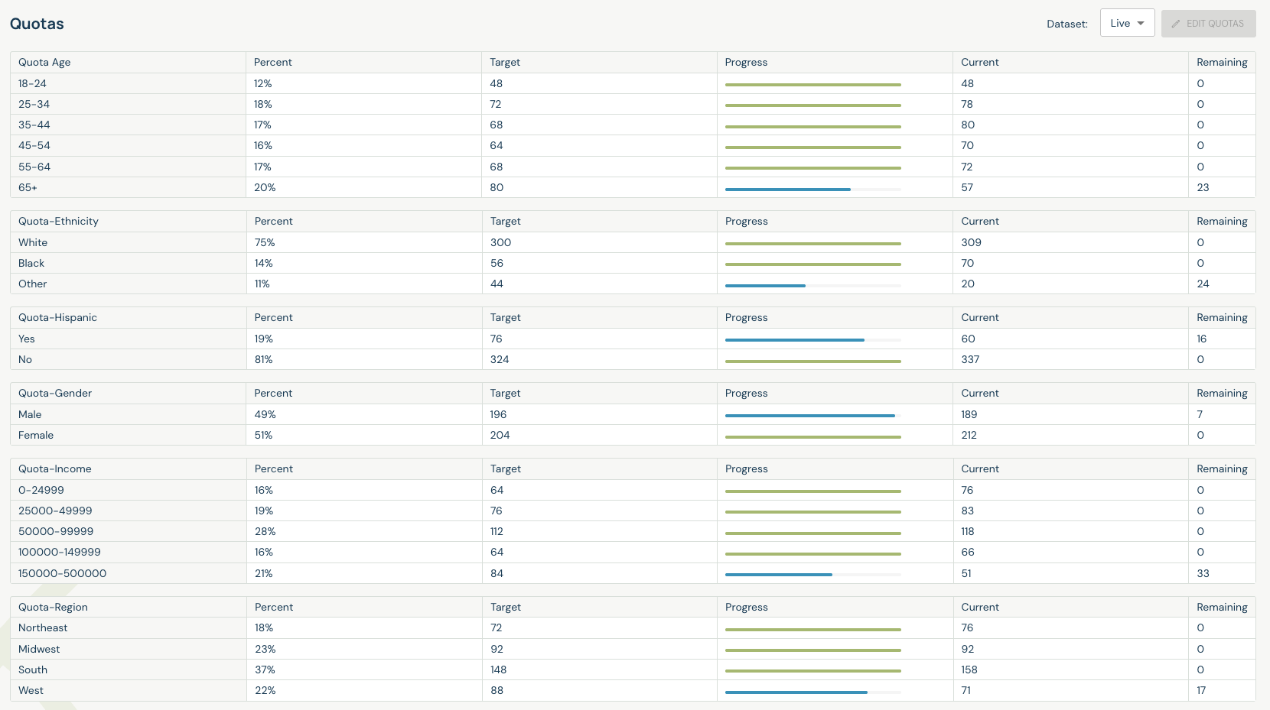Click remaining value 17 for West

coord(1201,690)
